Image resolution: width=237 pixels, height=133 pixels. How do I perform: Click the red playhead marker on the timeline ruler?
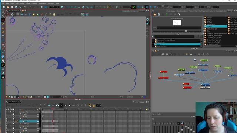click(53, 109)
